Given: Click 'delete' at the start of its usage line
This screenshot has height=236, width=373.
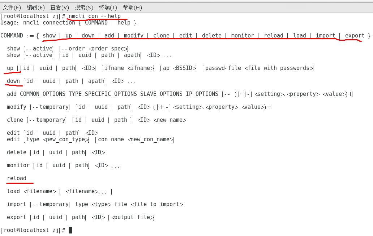Looking at the screenshot, I should 17,152.
